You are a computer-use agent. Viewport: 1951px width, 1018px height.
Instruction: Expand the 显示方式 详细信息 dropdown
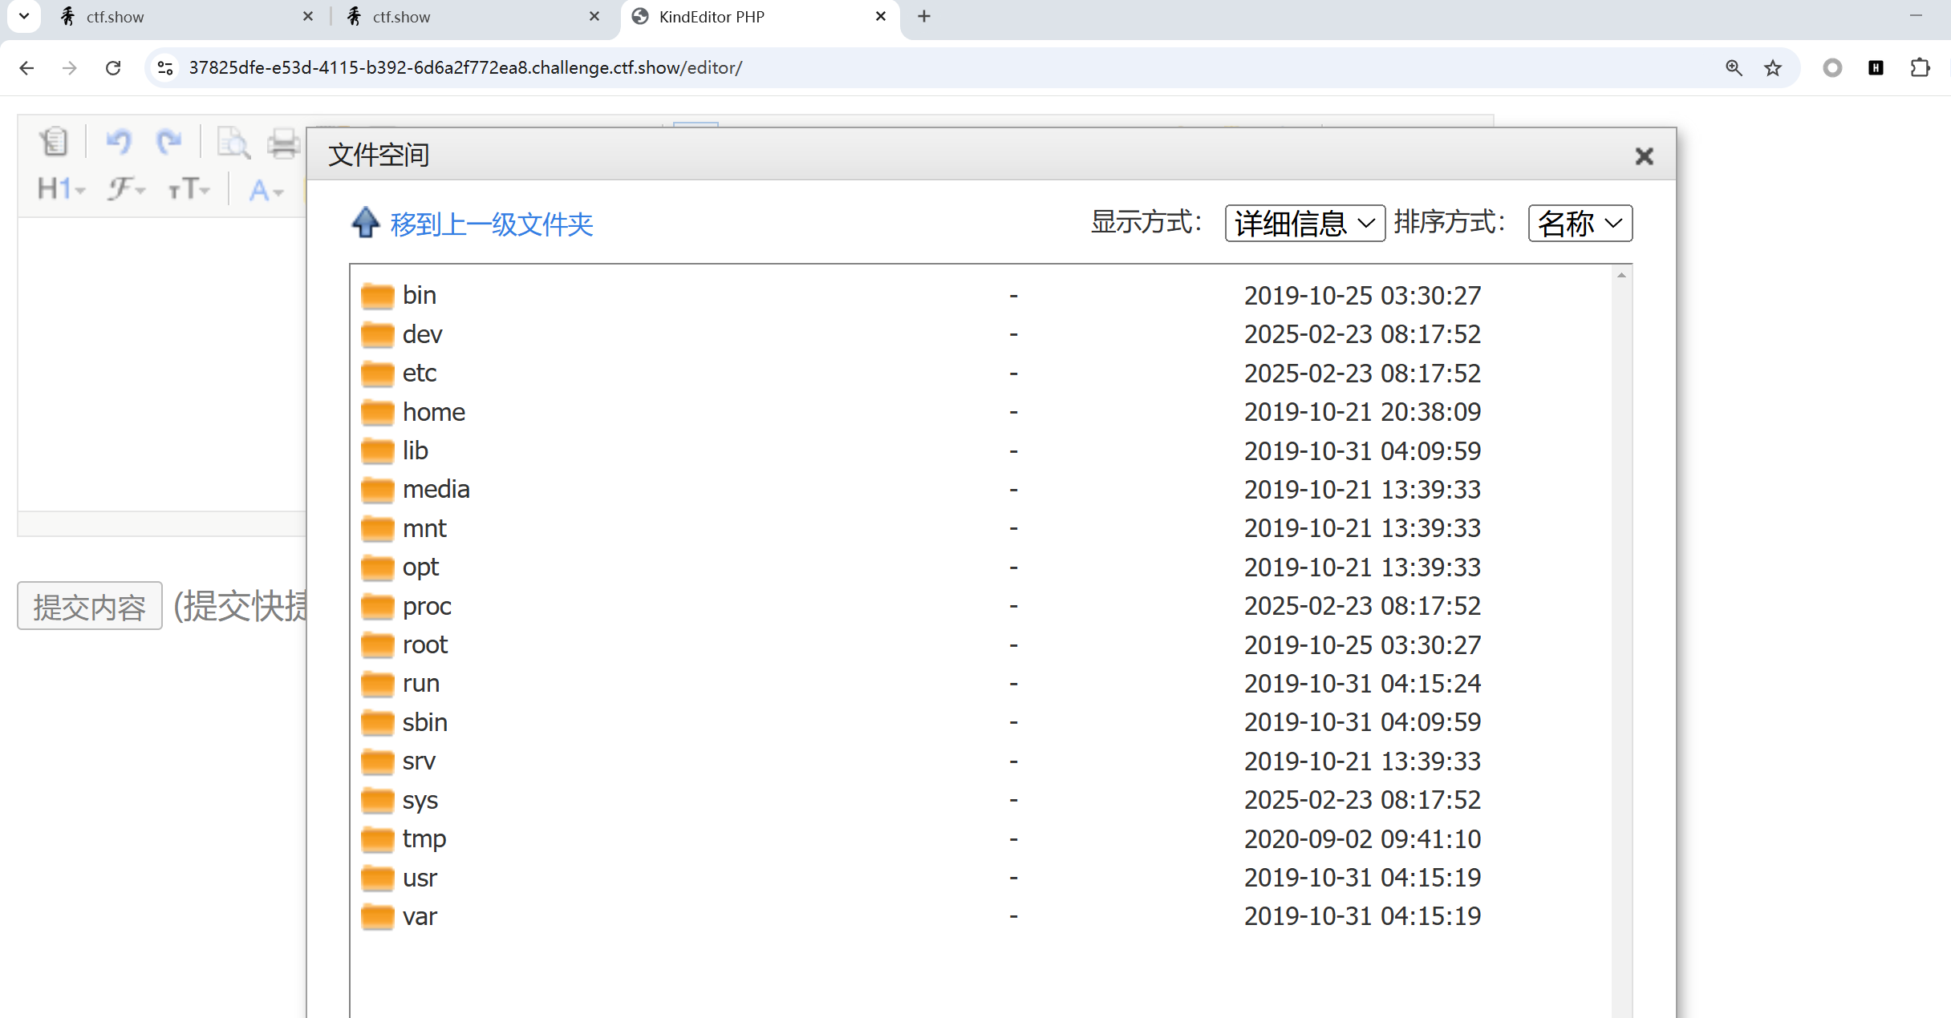pyautogui.click(x=1304, y=224)
